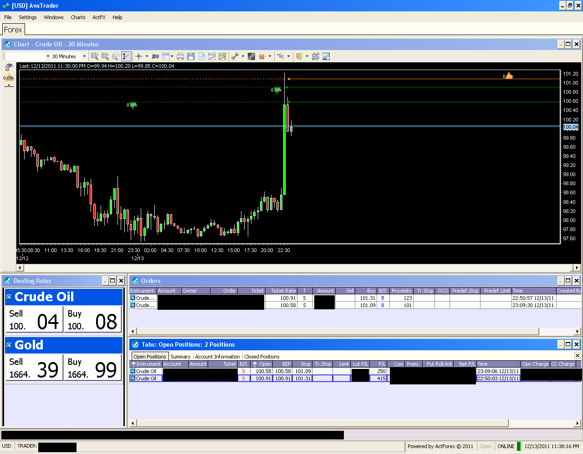The height and width of the screenshot is (454, 583).
Task: Toggle the crosshair cursor tool
Action: (138, 56)
